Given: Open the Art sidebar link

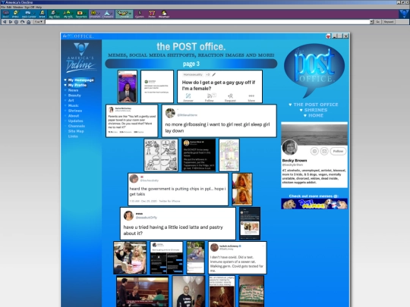Looking at the screenshot, I should (x=71, y=101).
